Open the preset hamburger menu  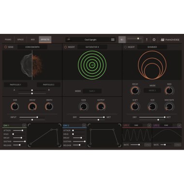113,40
